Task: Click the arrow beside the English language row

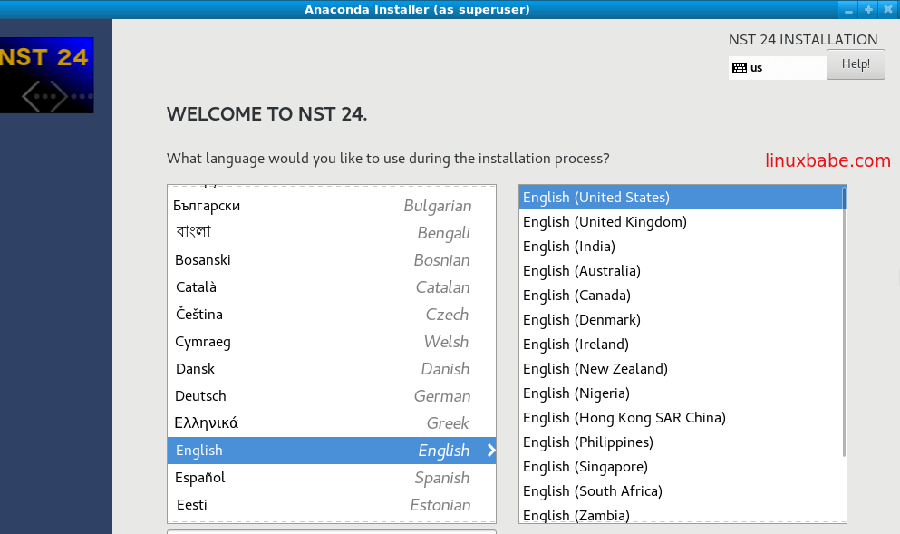Action: coord(491,451)
